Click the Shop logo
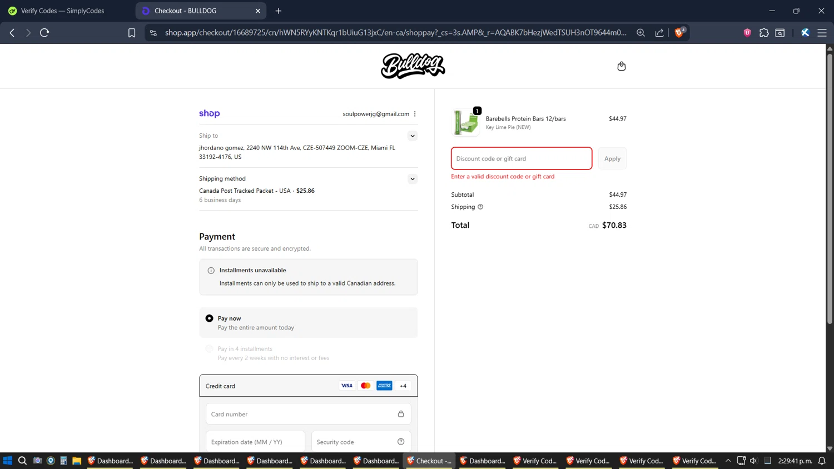 point(210,113)
